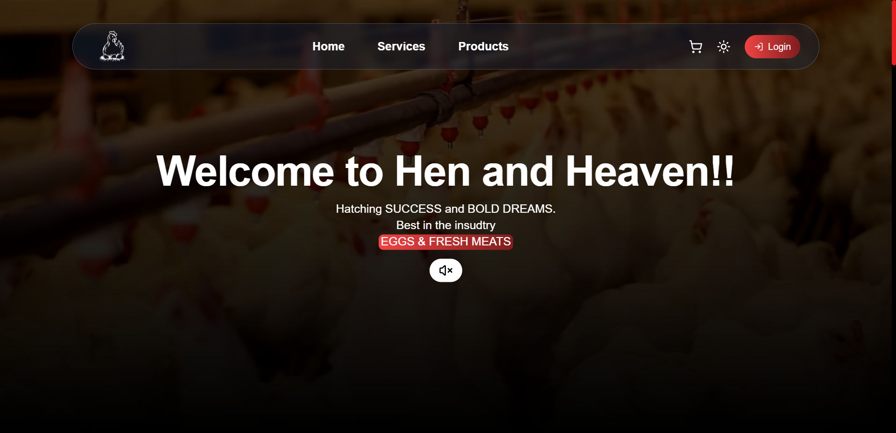
Task: Click the Welcome to Hen and Heaven heading
Action: (445, 171)
